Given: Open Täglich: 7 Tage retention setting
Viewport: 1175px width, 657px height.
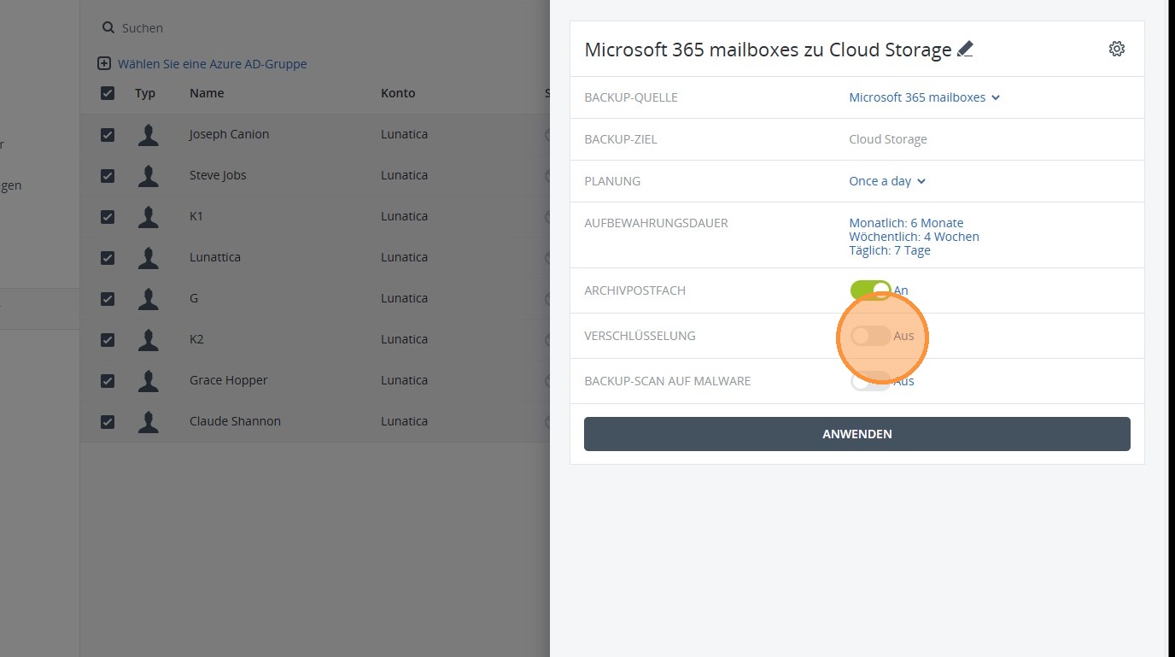Looking at the screenshot, I should pyautogui.click(x=890, y=250).
